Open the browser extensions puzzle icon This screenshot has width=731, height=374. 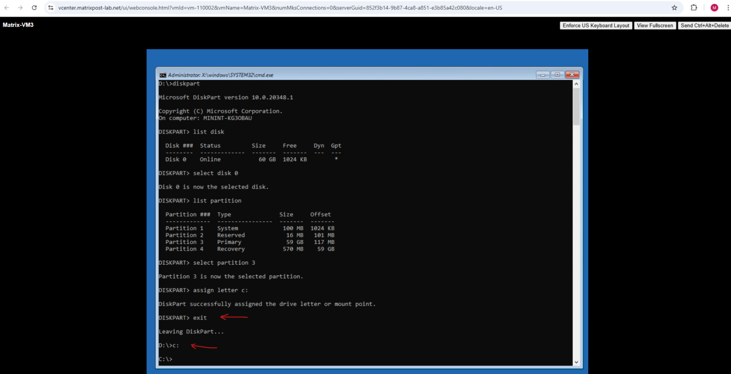point(694,8)
